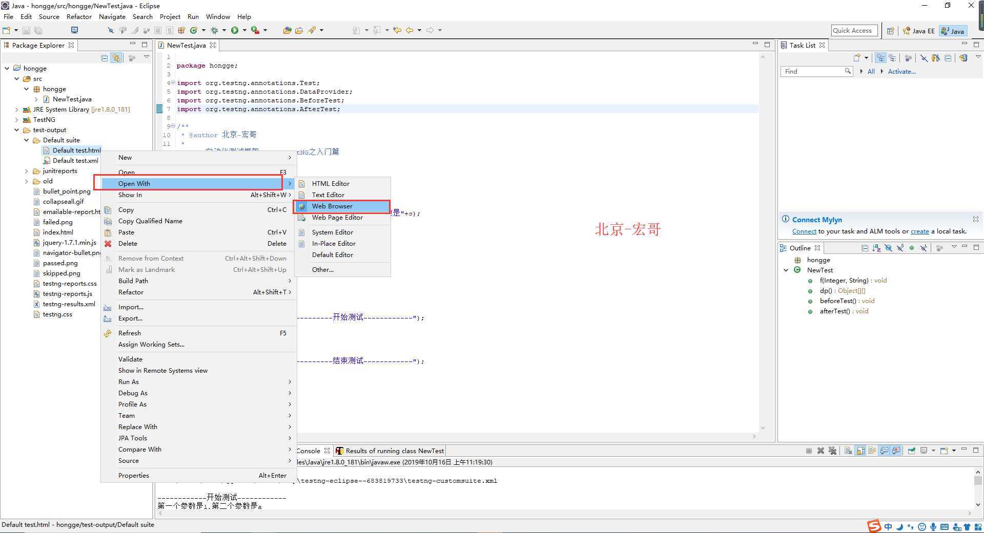The height and width of the screenshot is (533, 984).
Task: Collapse the test-output folder
Action: coord(16,130)
